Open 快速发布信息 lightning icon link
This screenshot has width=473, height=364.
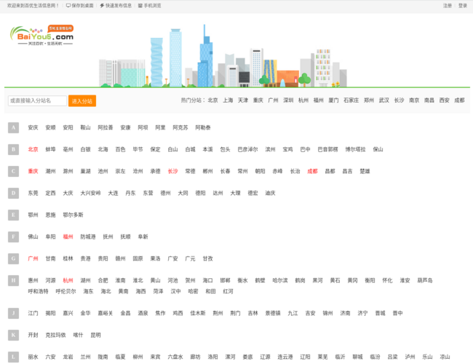point(116,5)
